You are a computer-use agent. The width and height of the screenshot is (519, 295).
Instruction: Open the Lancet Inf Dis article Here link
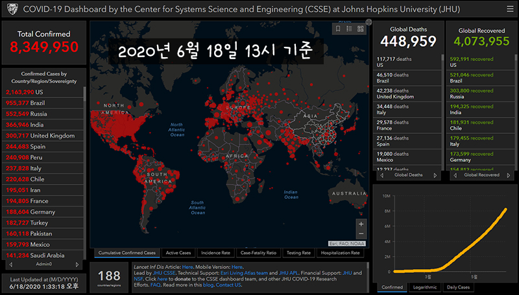point(187,267)
